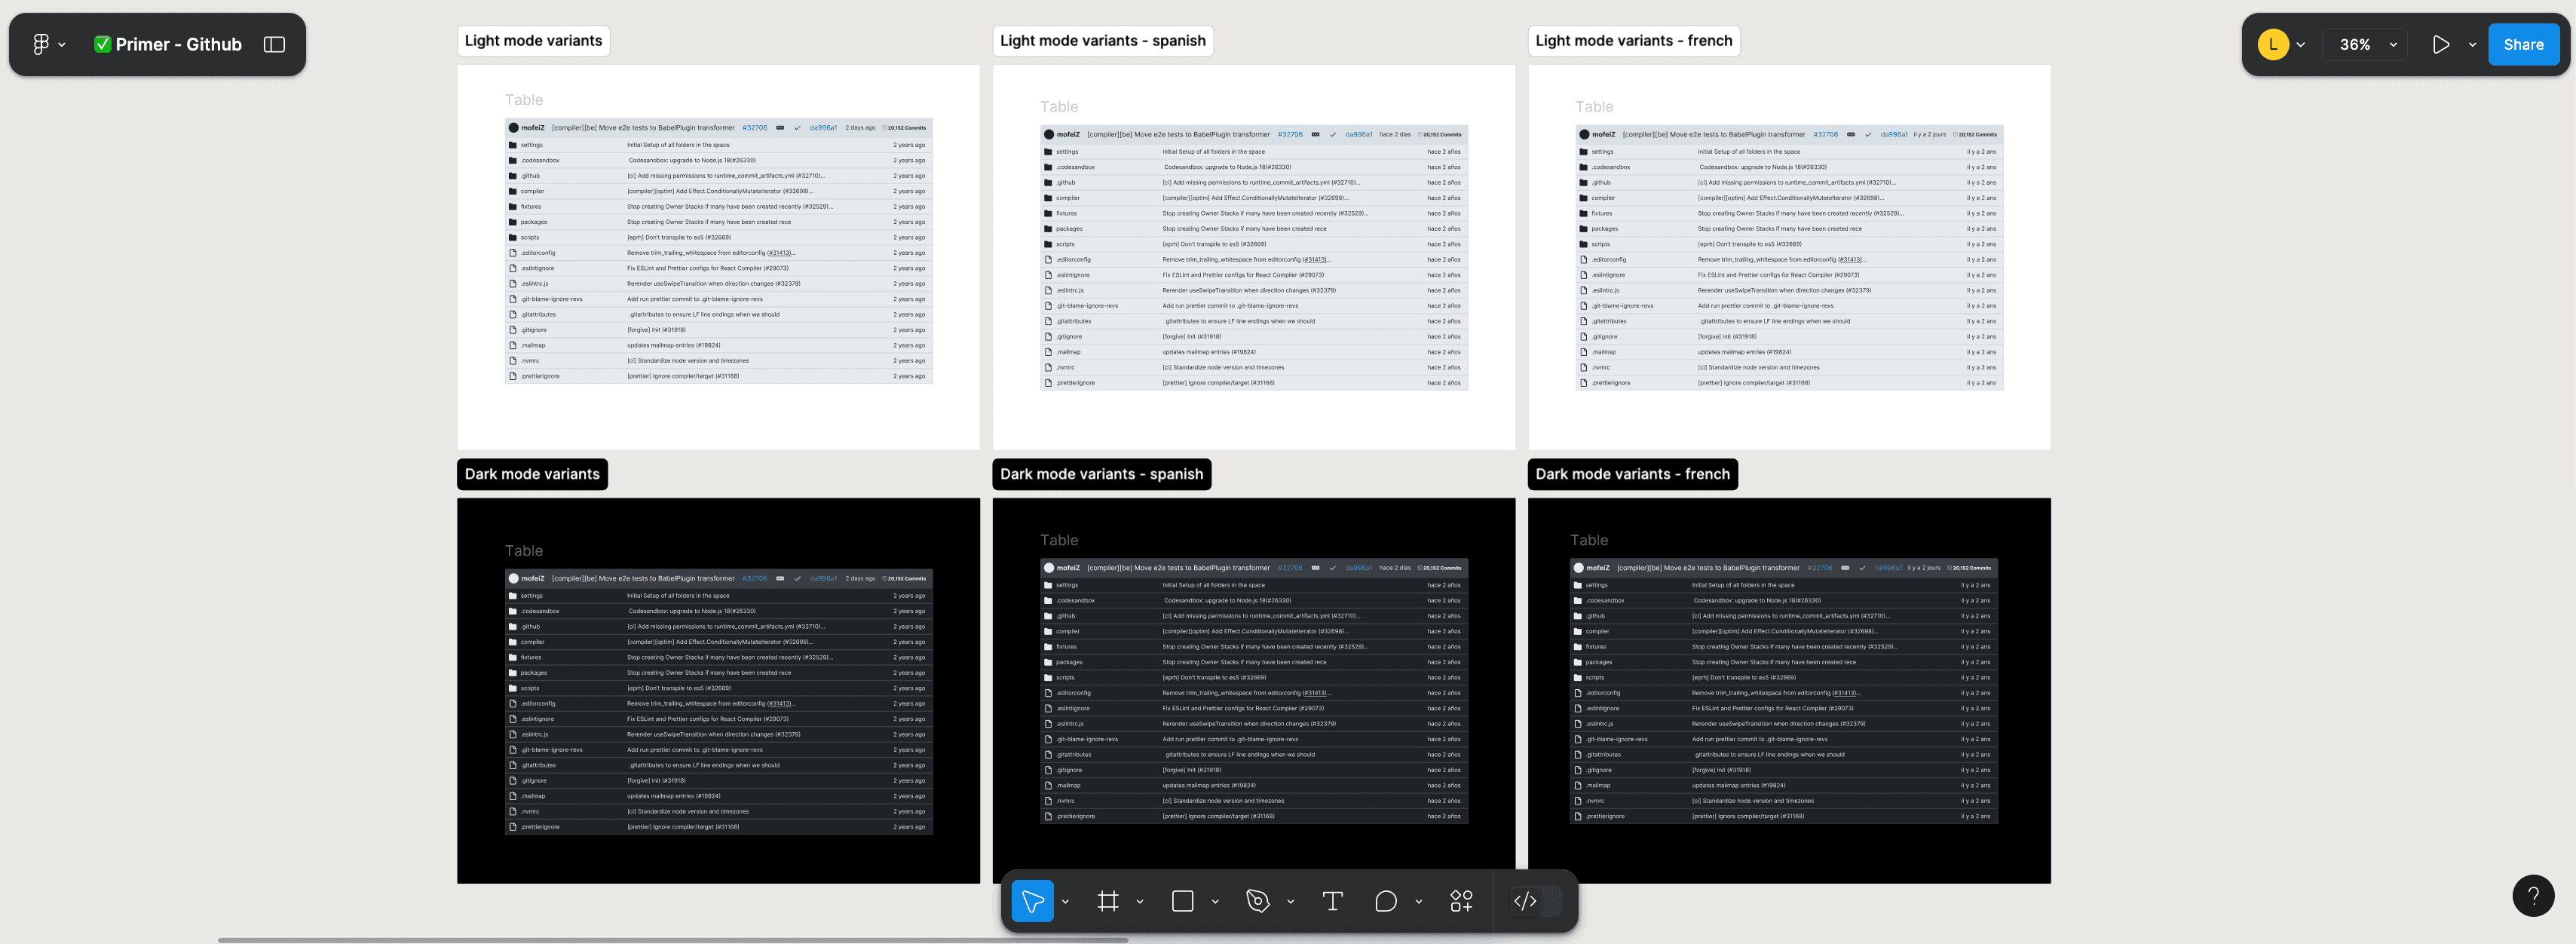Click the scripts folder row in Light mode french table
Image resolution: width=2576 pixels, height=944 pixels.
1789,244
